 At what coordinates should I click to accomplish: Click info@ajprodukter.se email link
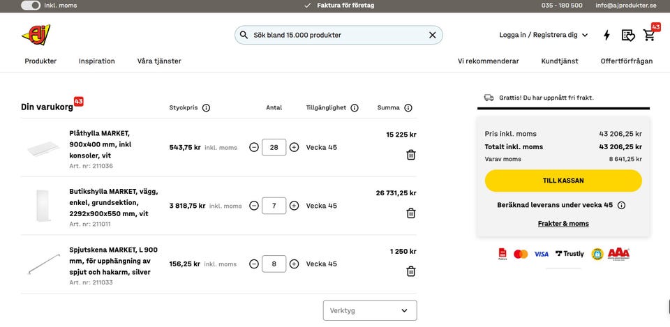coord(626,6)
